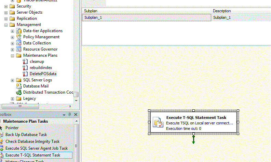The image size is (271, 162).
Task: Select Back Up Database Task in toolbox
Action: click(x=26, y=135)
